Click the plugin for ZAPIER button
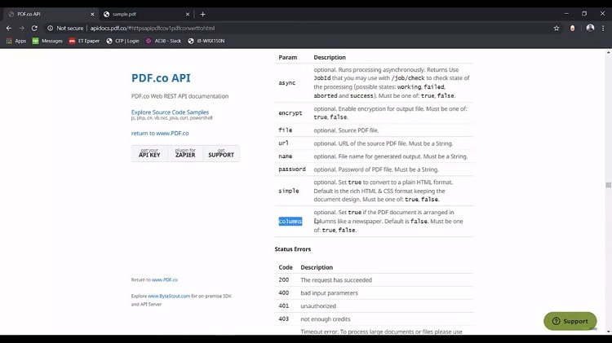 pyautogui.click(x=185, y=153)
